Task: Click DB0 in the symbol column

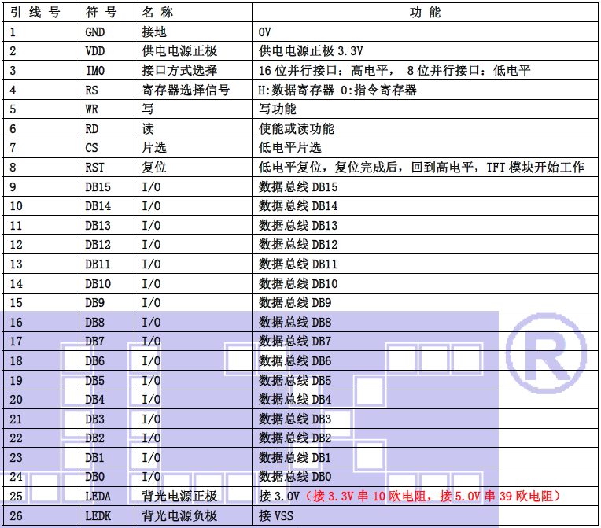Action: point(94,477)
